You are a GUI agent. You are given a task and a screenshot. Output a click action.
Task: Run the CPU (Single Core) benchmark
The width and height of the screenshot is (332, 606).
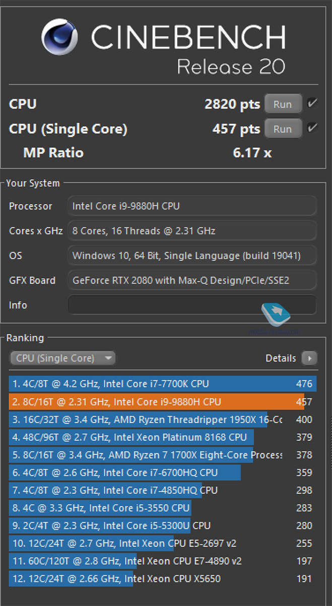point(283,129)
